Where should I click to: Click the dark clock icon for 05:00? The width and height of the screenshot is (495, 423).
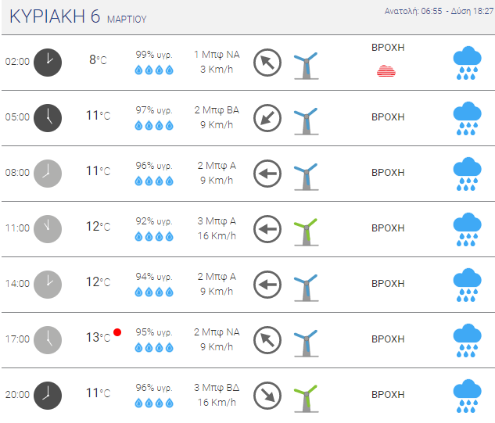pyautogui.click(x=48, y=118)
